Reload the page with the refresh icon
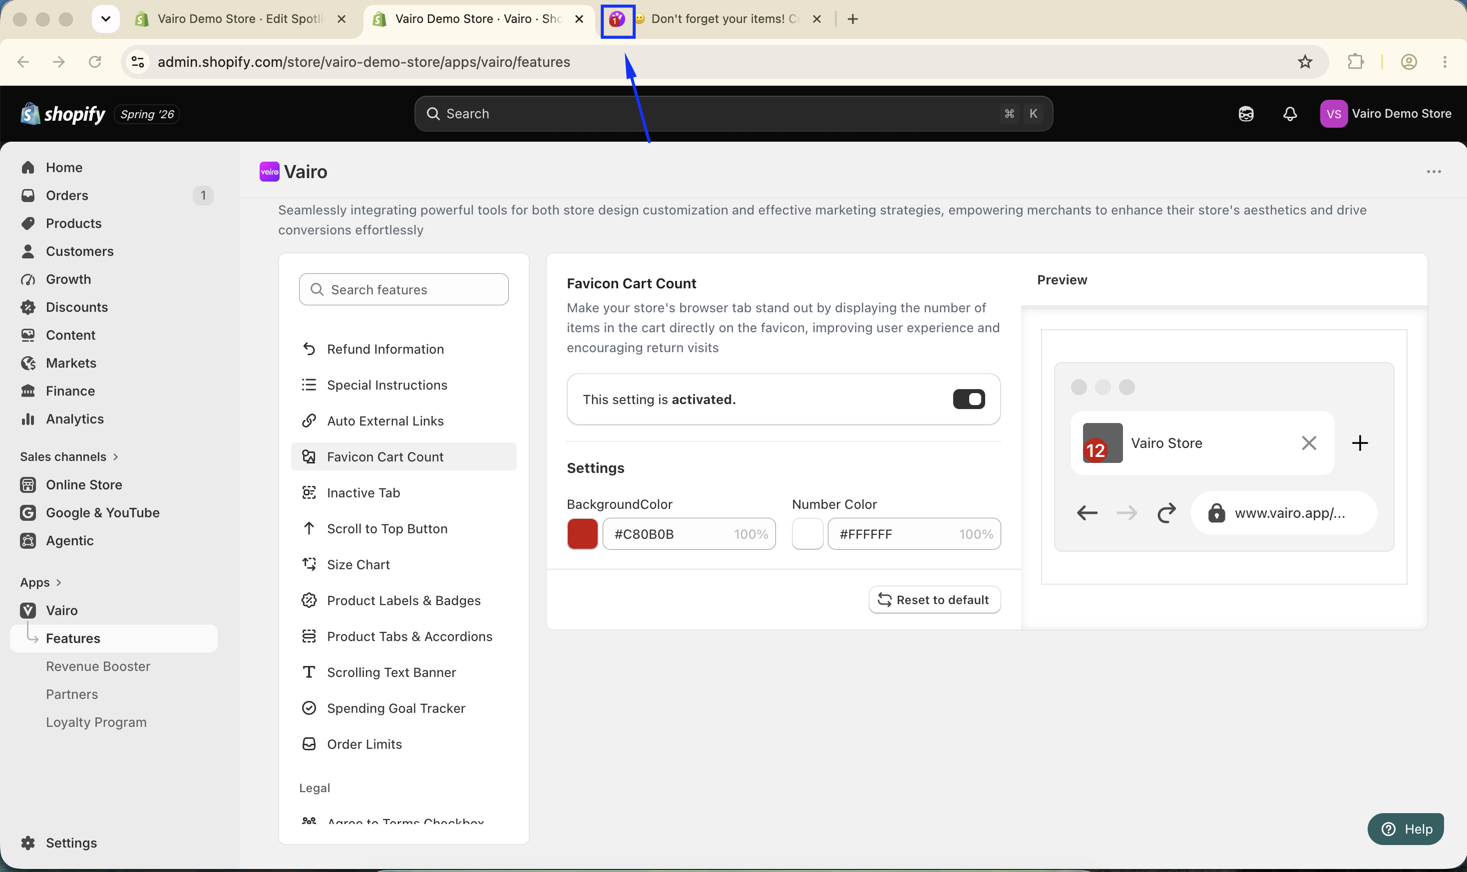The image size is (1467, 872). pos(95,62)
